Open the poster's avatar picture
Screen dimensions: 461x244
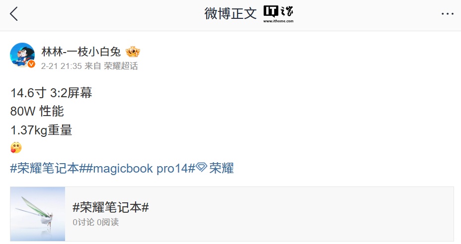(x=22, y=55)
